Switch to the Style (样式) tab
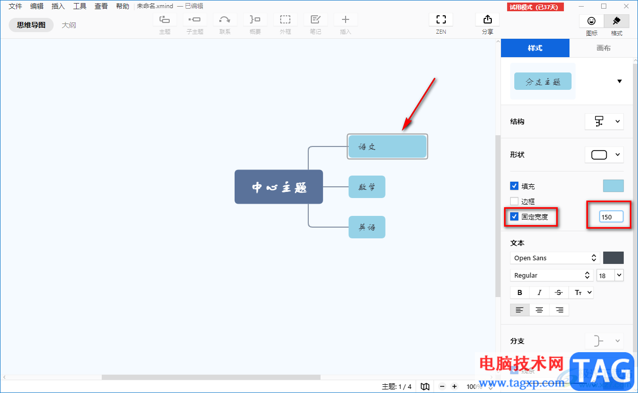 [535, 48]
